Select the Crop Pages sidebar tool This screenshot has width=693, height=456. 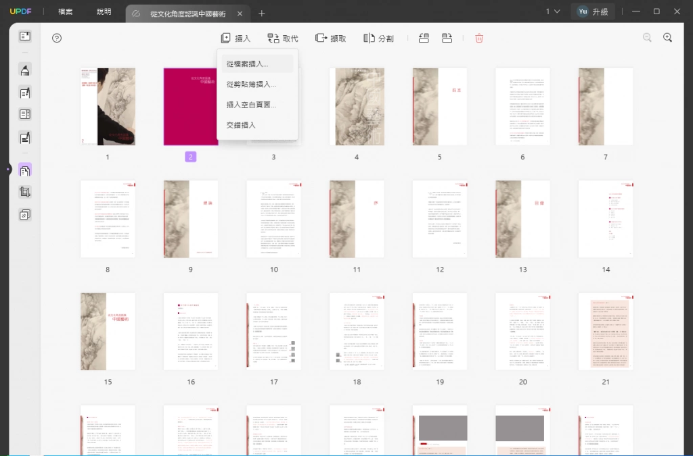click(x=25, y=192)
